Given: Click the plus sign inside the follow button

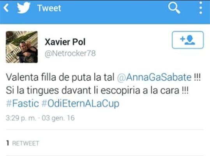Looking at the screenshot, I should point(182,39).
